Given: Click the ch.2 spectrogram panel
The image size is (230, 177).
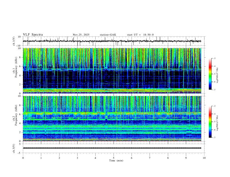Looking at the screenshot, I should coord(112,119).
